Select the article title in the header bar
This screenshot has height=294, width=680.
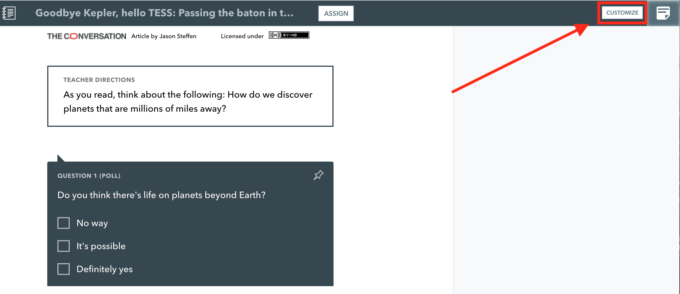coord(165,13)
